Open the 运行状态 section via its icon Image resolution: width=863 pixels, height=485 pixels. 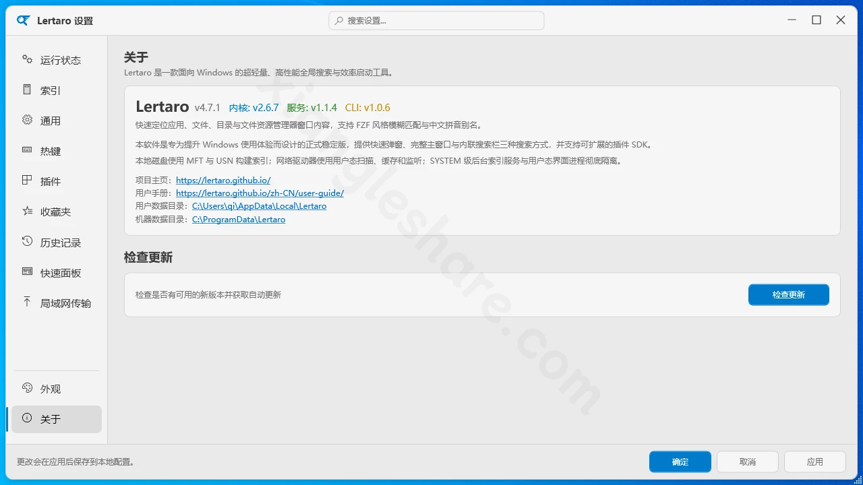pos(27,59)
